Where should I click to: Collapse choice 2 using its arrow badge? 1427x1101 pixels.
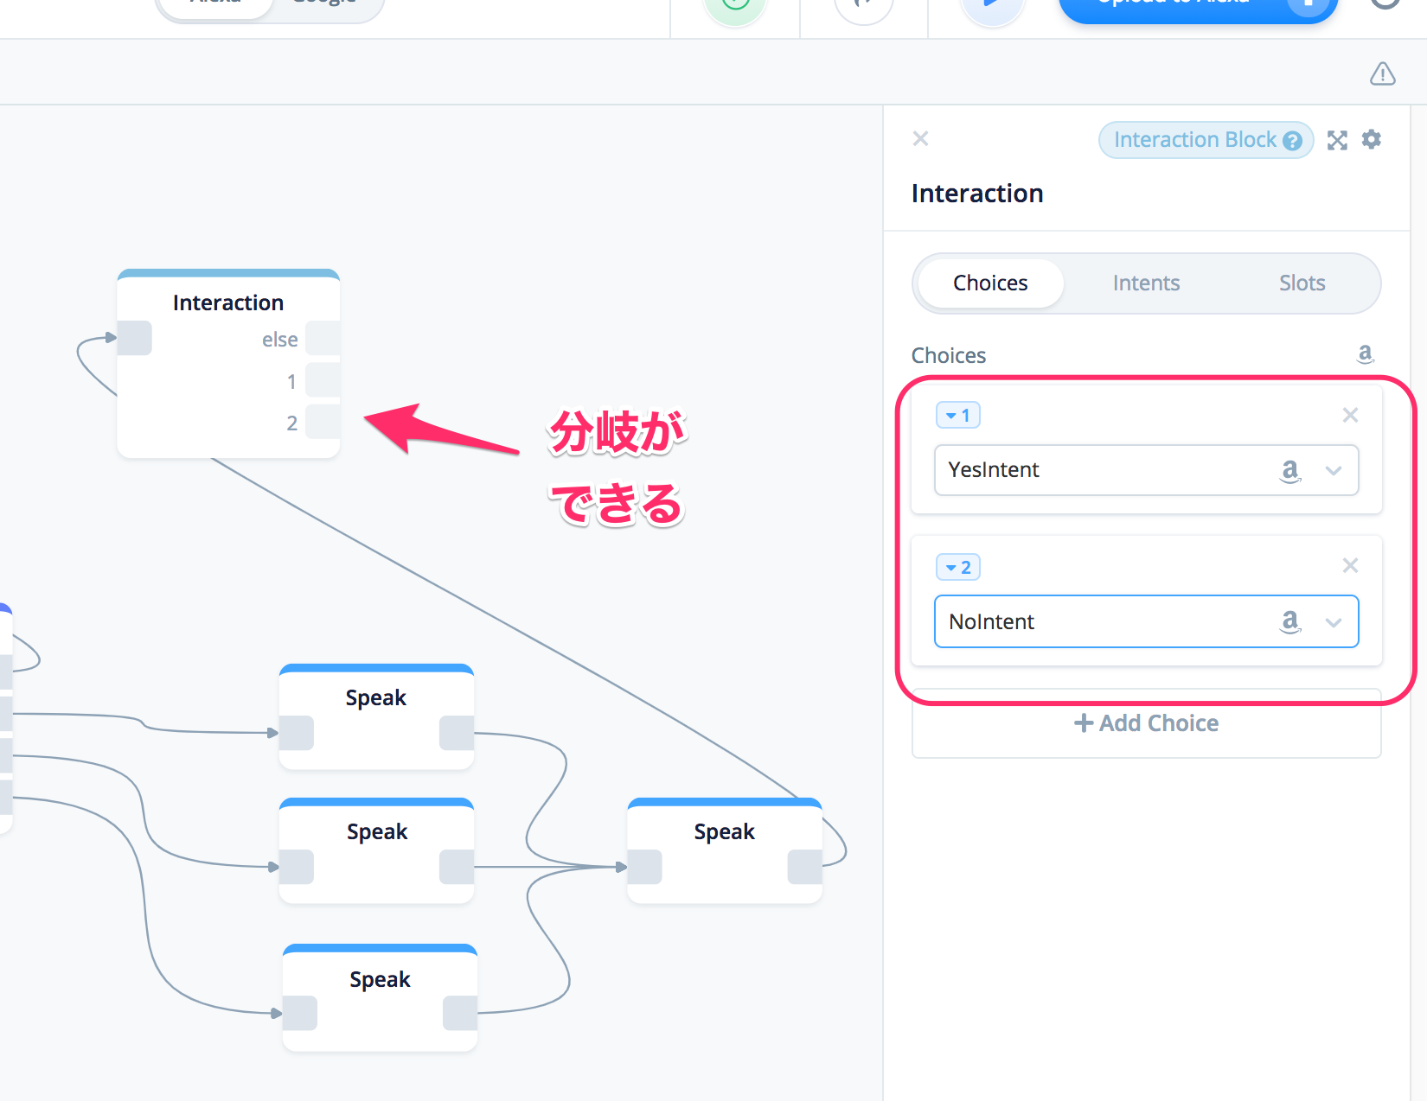957,567
